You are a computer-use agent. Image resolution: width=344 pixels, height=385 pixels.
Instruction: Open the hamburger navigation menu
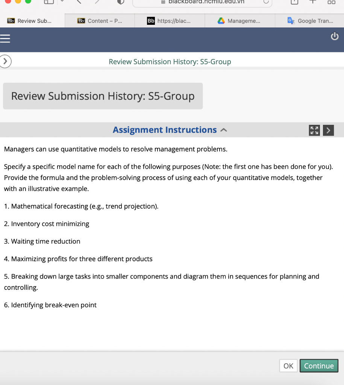coord(5,39)
